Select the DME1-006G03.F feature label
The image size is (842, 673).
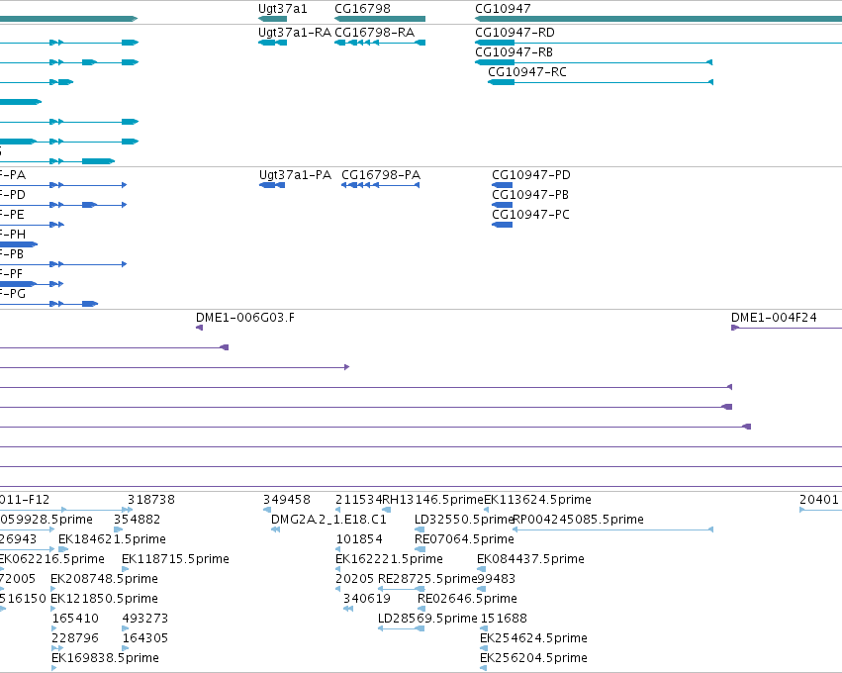click(x=245, y=318)
